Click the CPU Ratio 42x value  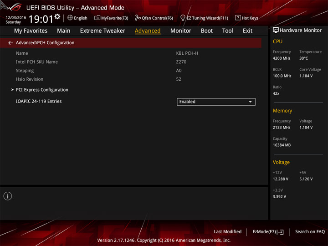pos(276,93)
